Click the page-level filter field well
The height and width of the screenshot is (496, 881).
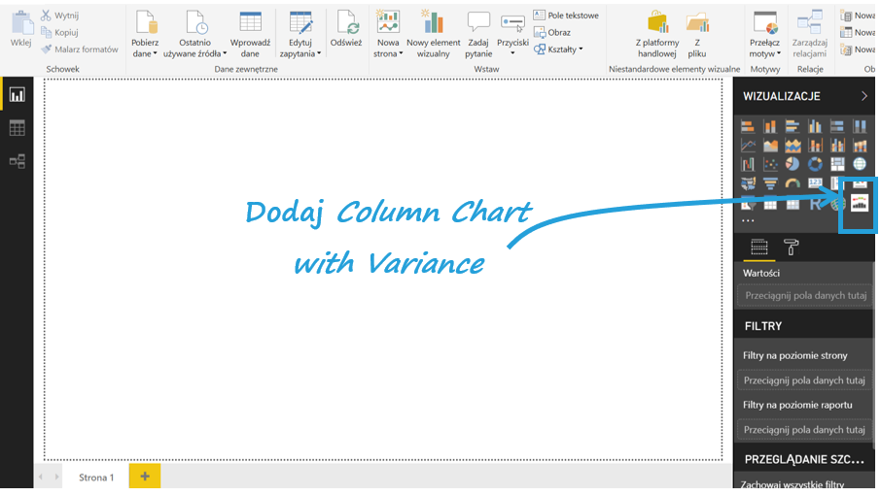[x=801, y=380]
